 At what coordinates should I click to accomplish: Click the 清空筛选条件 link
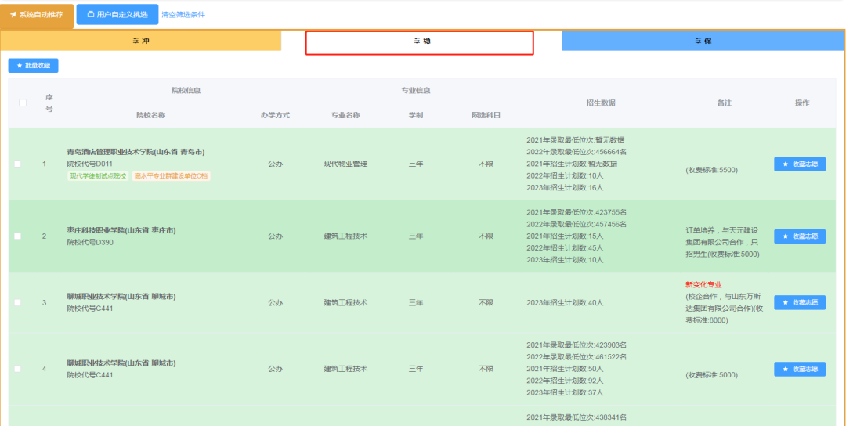[183, 14]
